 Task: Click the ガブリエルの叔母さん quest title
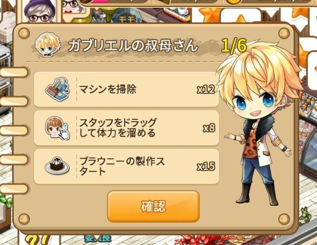133,45
